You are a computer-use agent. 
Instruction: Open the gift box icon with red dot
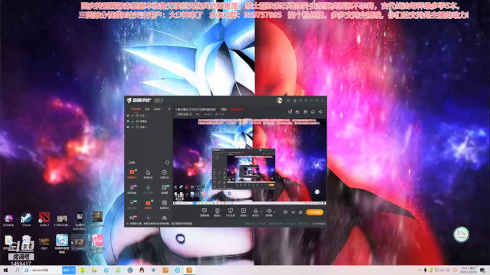(x=290, y=112)
